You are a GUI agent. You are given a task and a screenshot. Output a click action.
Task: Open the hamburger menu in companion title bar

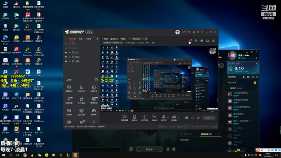pos(202,32)
